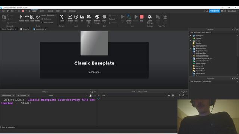Screen dimensions: 239x134
Task: Click the help circle icon beside Collaborate
Action: click(x=222, y=11)
